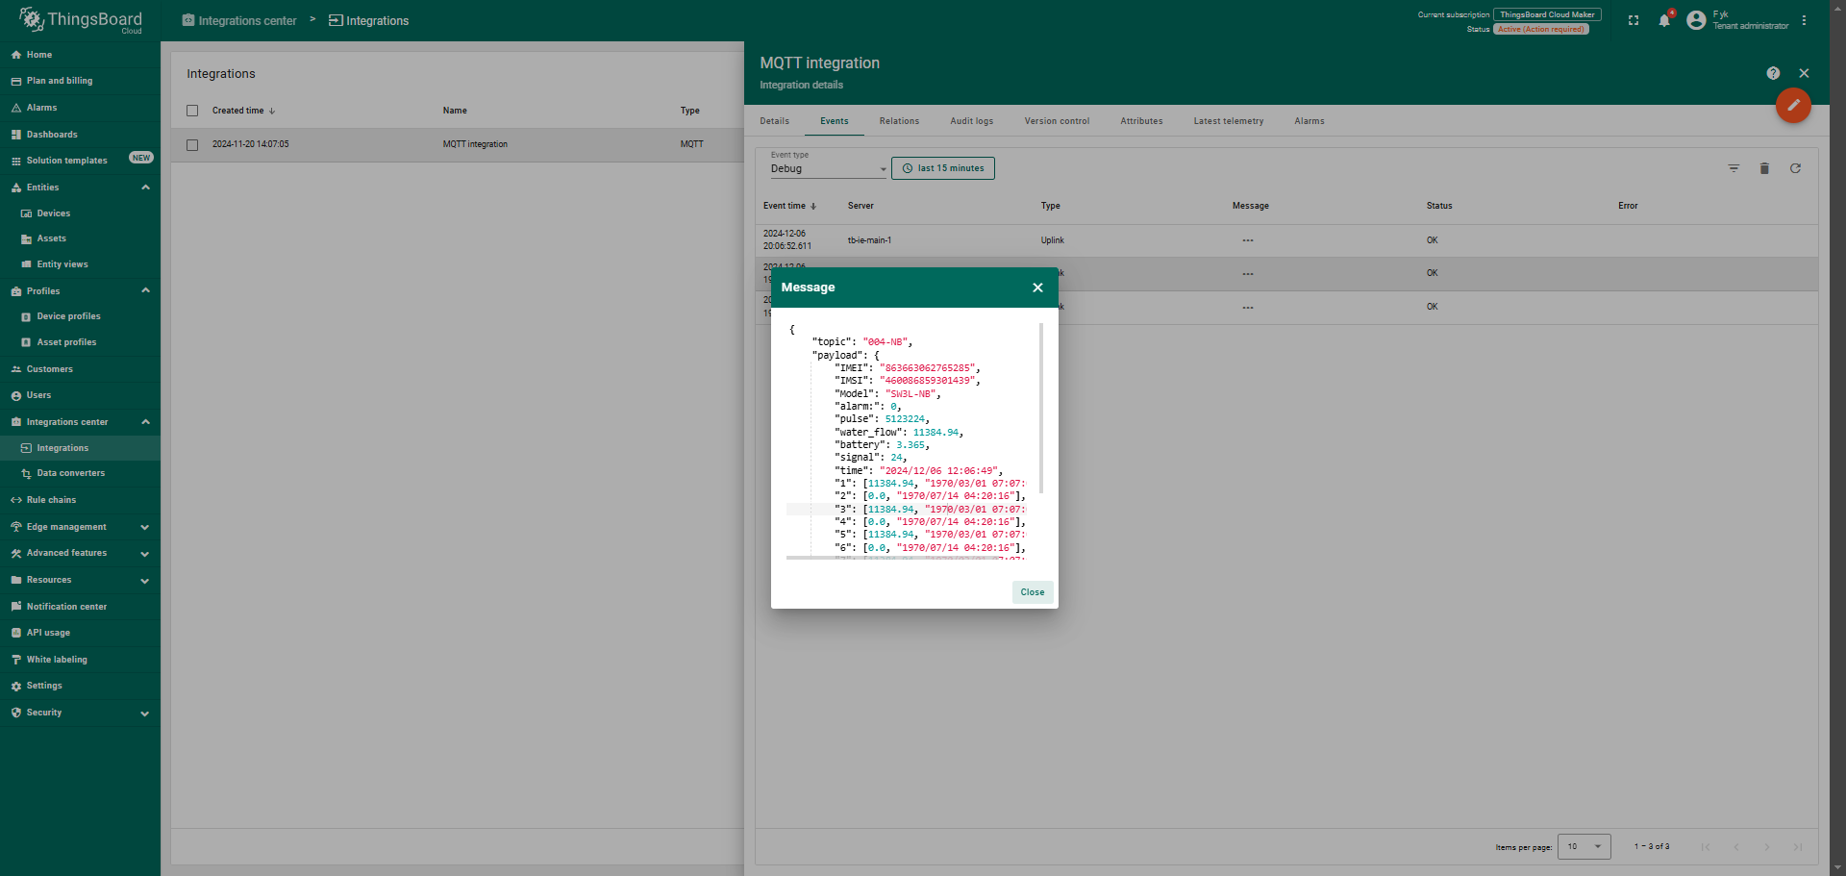Collapse the Entities section
The height and width of the screenshot is (876, 1846).
click(145, 188)
